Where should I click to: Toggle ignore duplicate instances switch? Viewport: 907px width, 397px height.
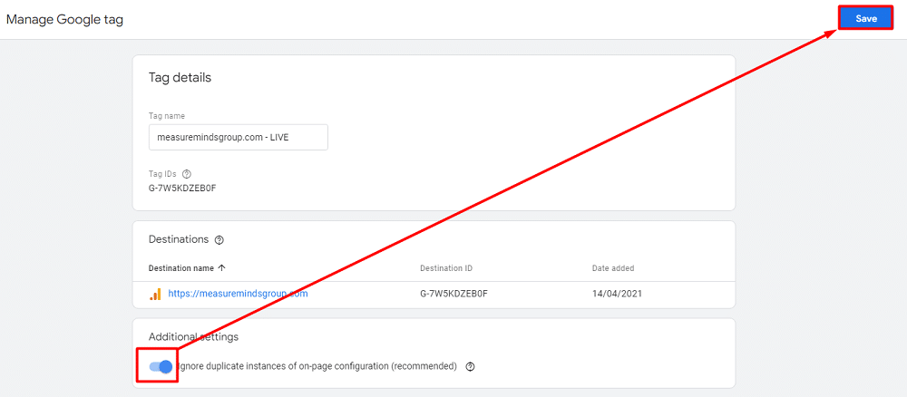[161, 366]
